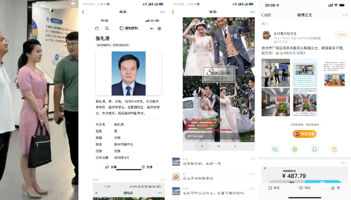Viewport: 351px width, 200px height.
Task: Share to QQ via the penguin icon
Action: 315,149
